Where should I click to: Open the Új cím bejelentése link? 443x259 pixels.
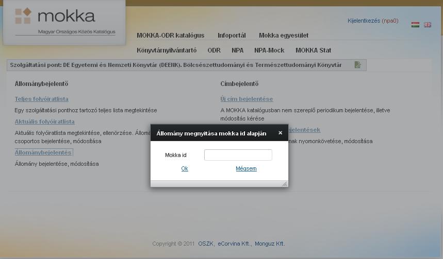[x=247, y=99]
